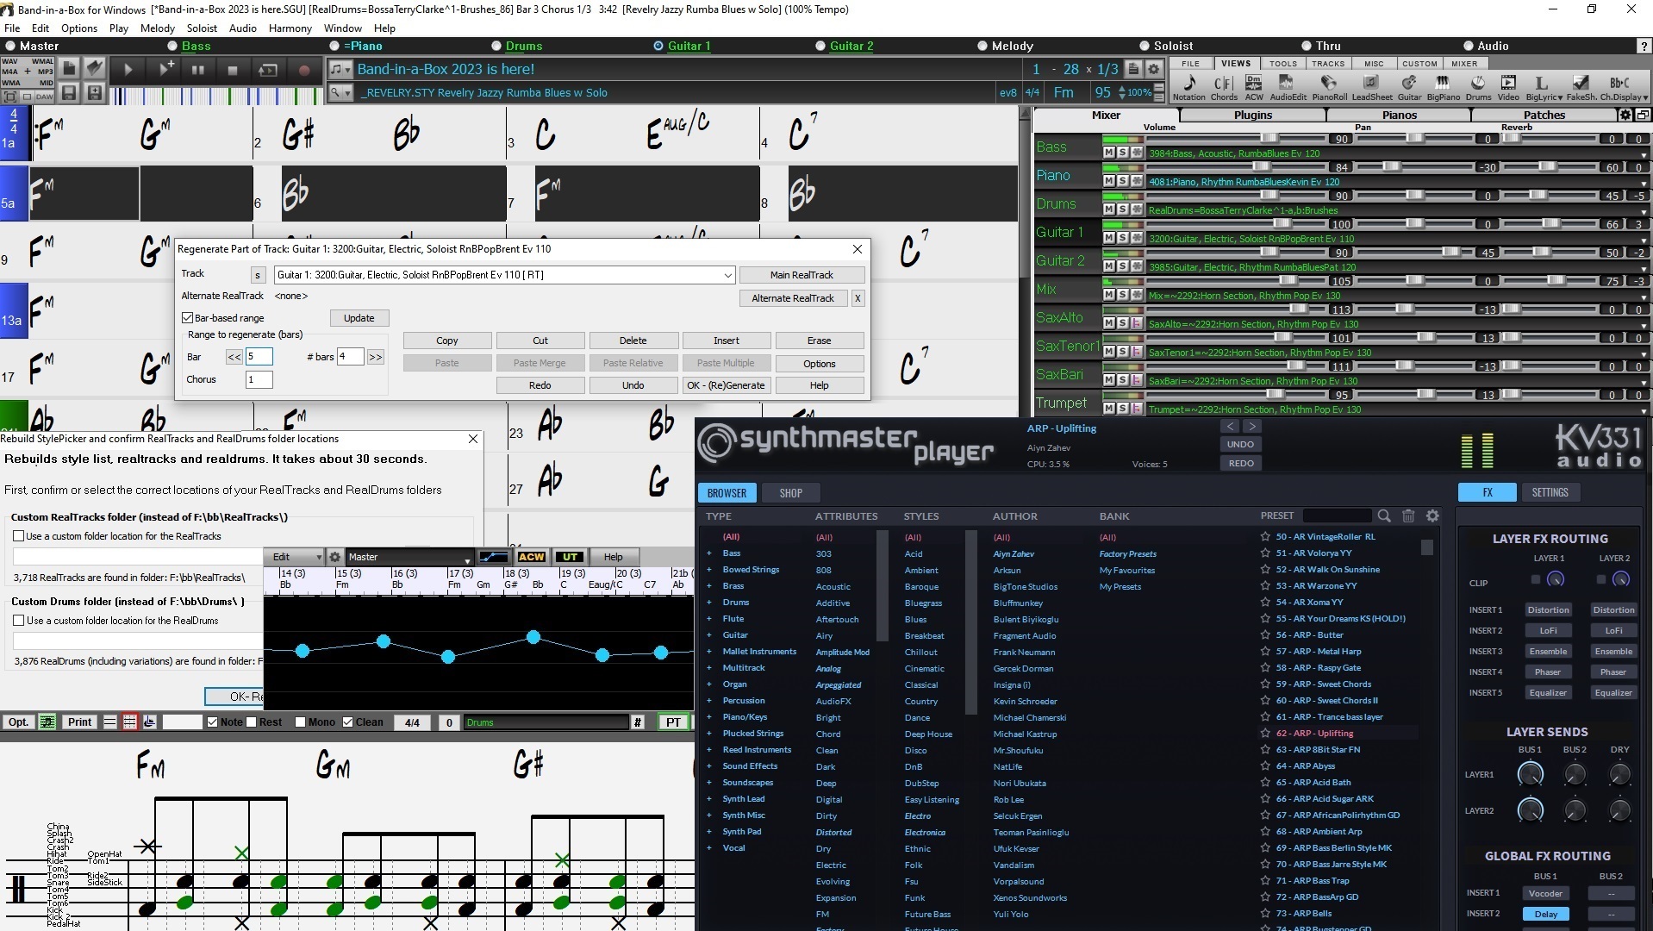Select the Guitar 1 track radio button

click(x=659, y=46)
